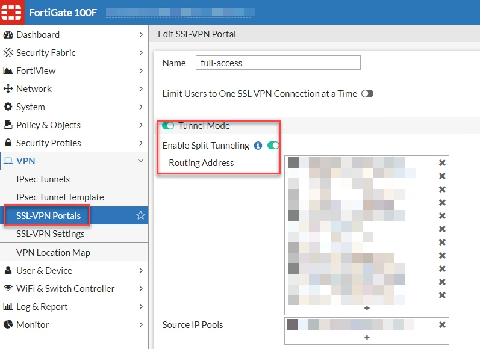
Task: Select SSL-VPN Portals menu item
Action: 74,215
